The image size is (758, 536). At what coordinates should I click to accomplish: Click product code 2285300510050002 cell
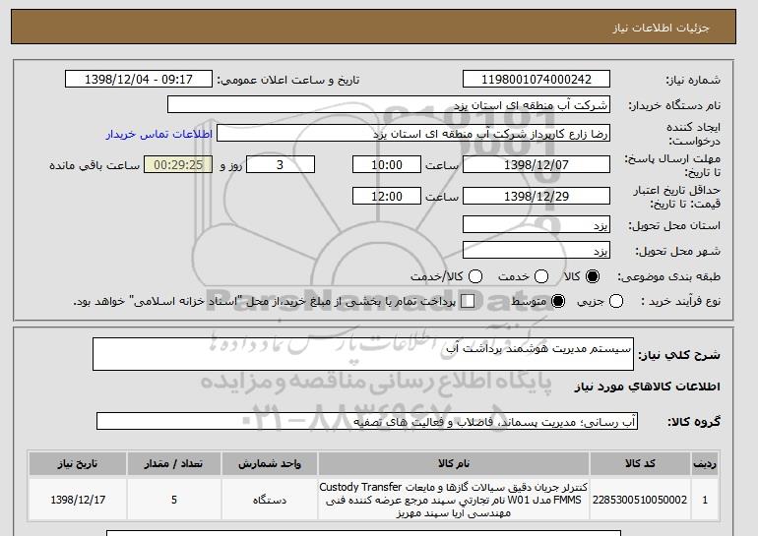point(640,500)
